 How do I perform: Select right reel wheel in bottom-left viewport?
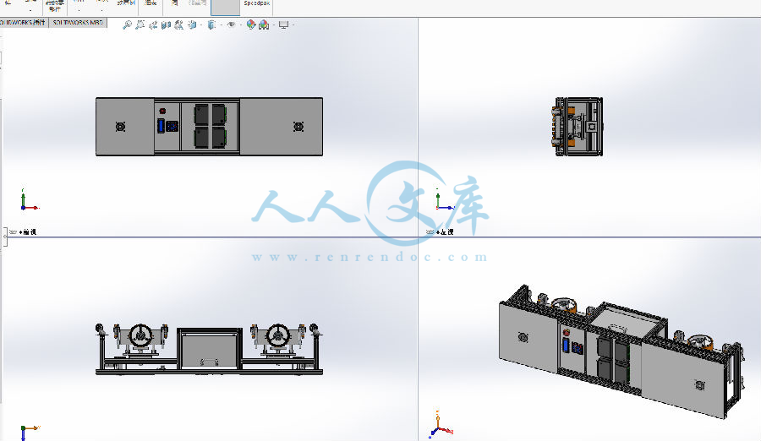(x=278, y=335)
